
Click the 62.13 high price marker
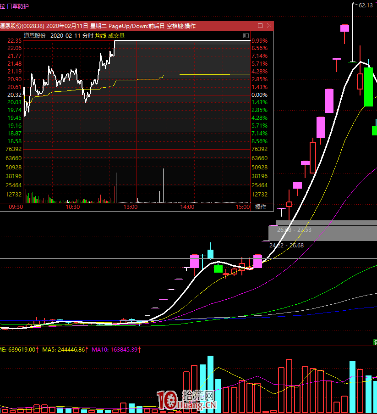click(365, 6)
